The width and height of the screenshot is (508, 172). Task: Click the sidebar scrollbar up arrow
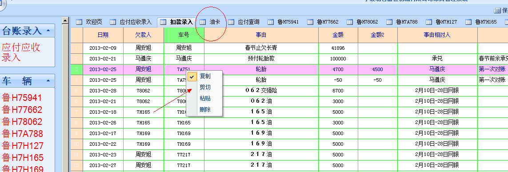(x=65, y=21)
